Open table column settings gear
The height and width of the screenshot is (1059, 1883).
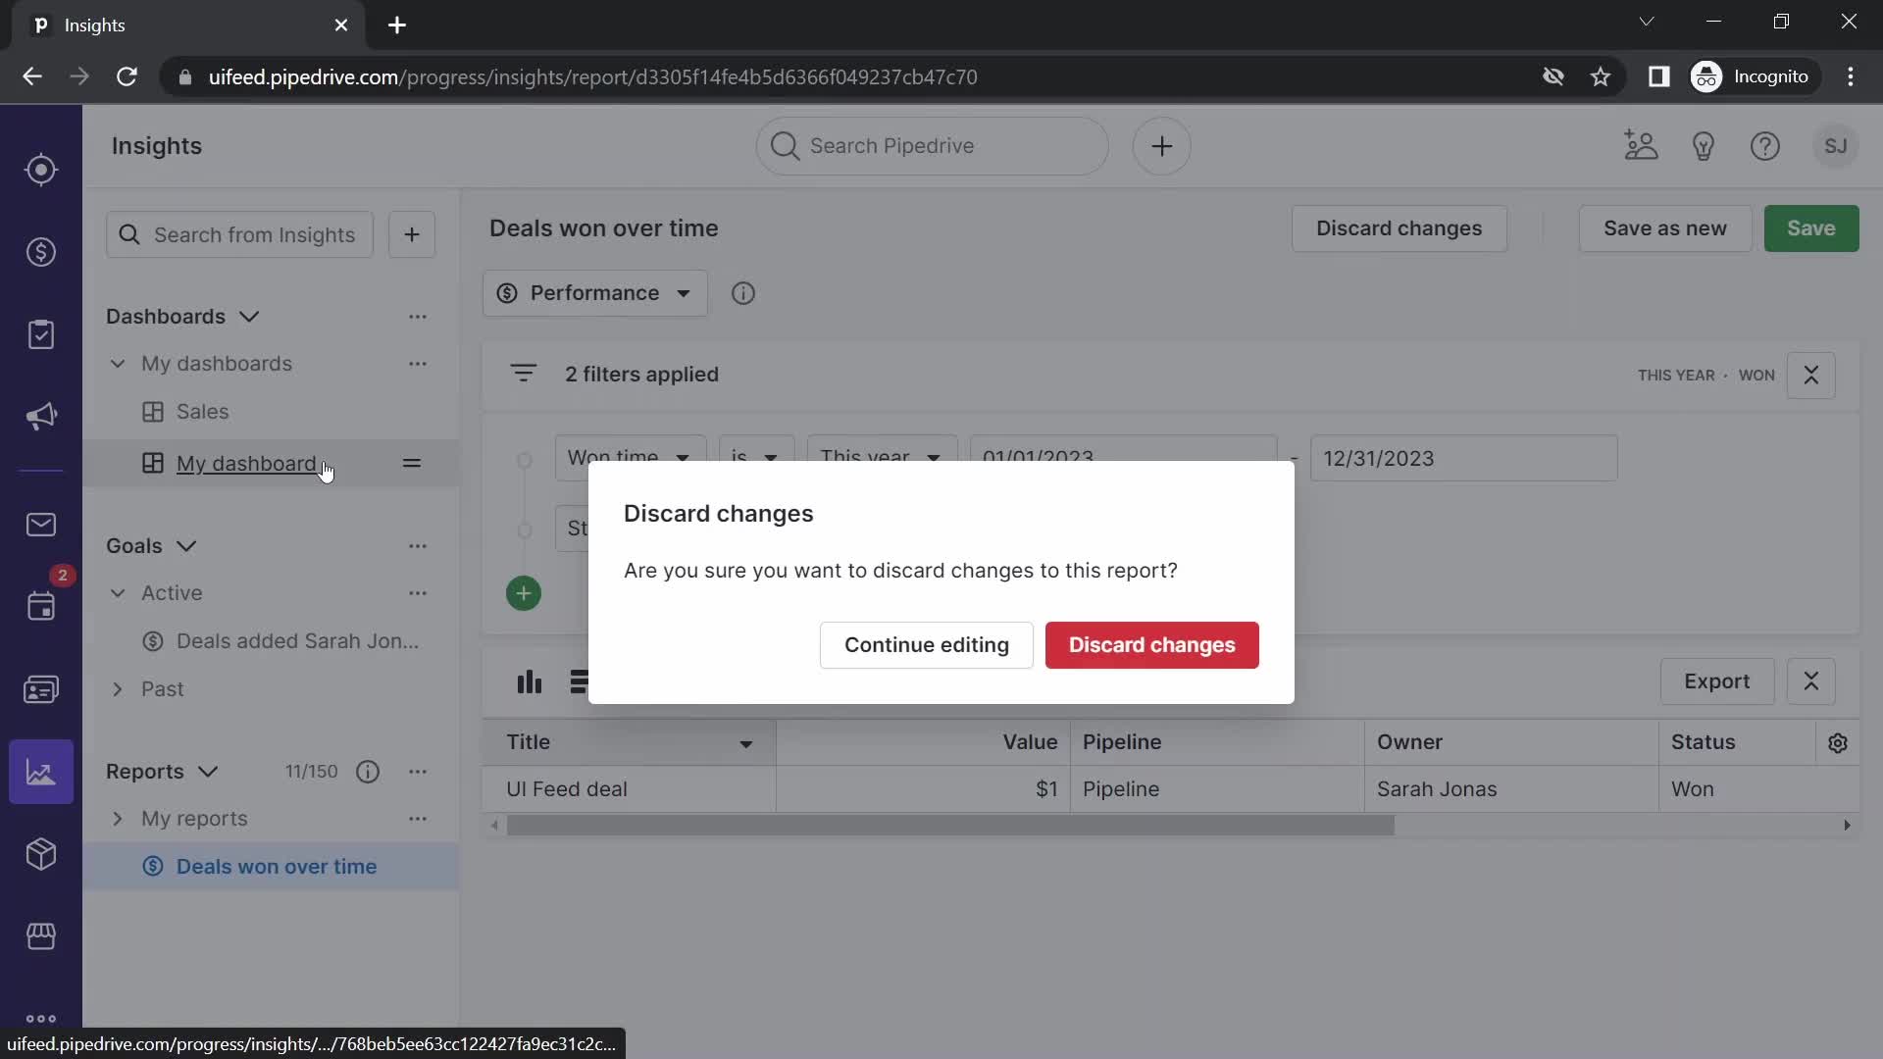click(x=1837, y=743)
